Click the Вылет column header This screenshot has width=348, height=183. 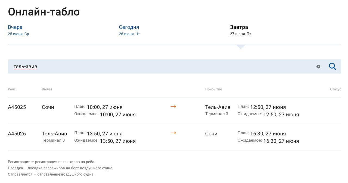point(47,89)
